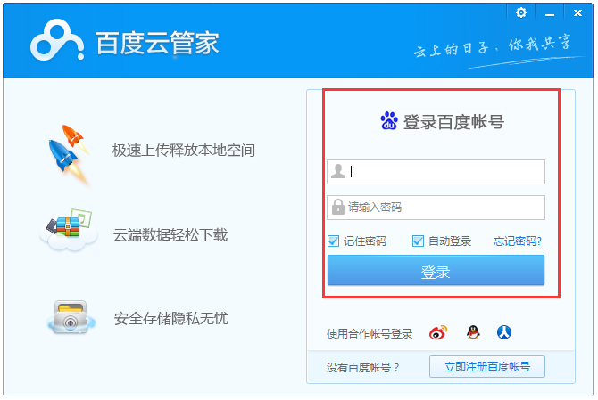Screen dimensions: 598x400
Task: Click the blue 登录 button
Action: 436,270
